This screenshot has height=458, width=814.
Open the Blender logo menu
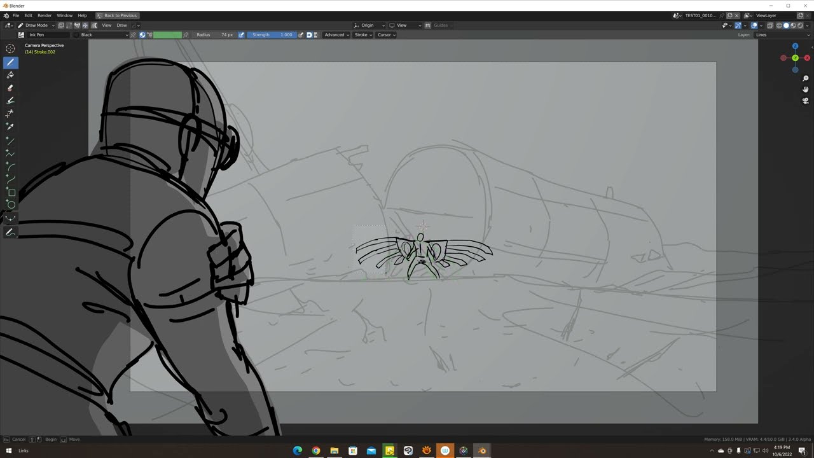[x=6, y=15]
